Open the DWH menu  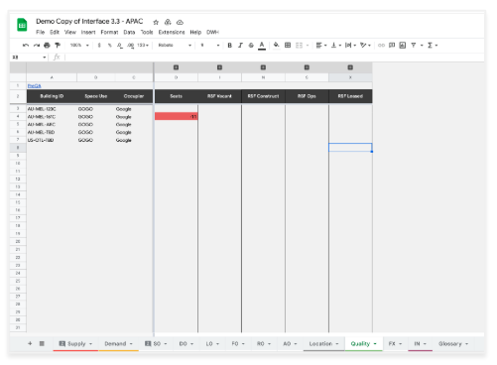(x=213, y=32)
